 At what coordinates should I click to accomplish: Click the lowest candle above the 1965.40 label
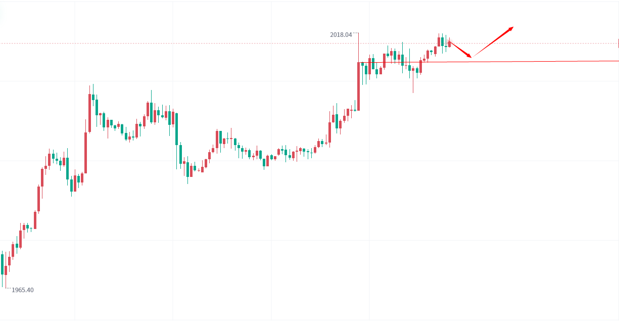(x=3, y=264)
